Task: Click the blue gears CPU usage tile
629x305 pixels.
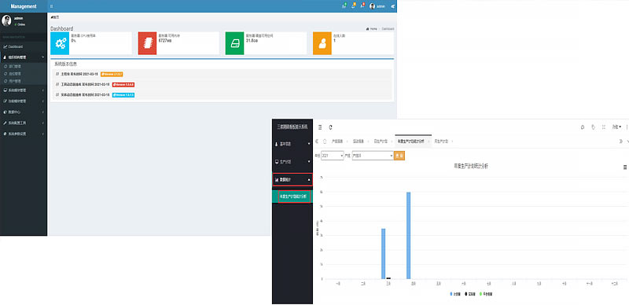Action: [60, 43]
